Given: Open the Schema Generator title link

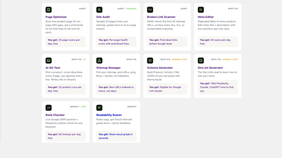Looking at the screenshot, I should [160, 68].
